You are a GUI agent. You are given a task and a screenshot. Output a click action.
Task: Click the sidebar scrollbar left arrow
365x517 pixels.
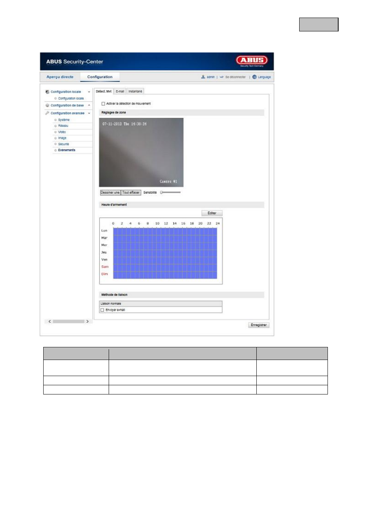(50, 322)
